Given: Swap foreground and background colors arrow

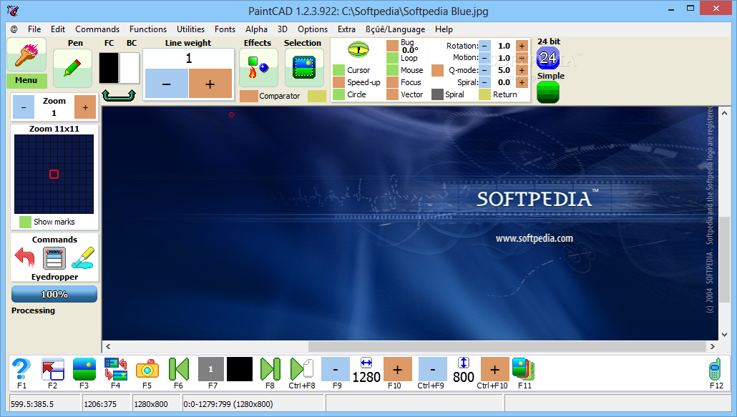Looking at the screenshot, I should click(119, 95).
